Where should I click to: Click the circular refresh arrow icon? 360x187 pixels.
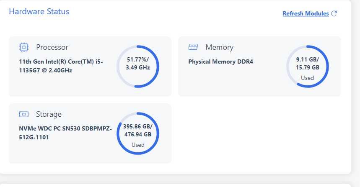pos(334,13)
